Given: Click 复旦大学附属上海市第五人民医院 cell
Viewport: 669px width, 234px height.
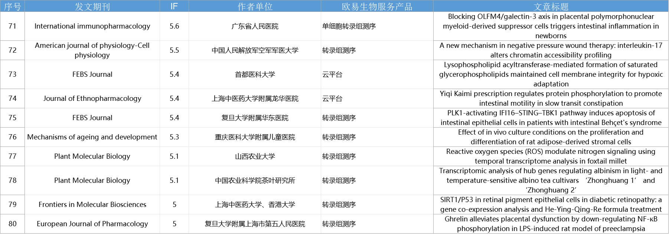Looking at the screenshot, I should [x=255, y=224].
